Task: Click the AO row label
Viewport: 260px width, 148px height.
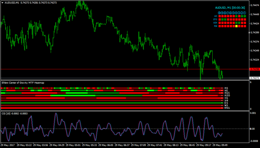Action: [216, 16]
